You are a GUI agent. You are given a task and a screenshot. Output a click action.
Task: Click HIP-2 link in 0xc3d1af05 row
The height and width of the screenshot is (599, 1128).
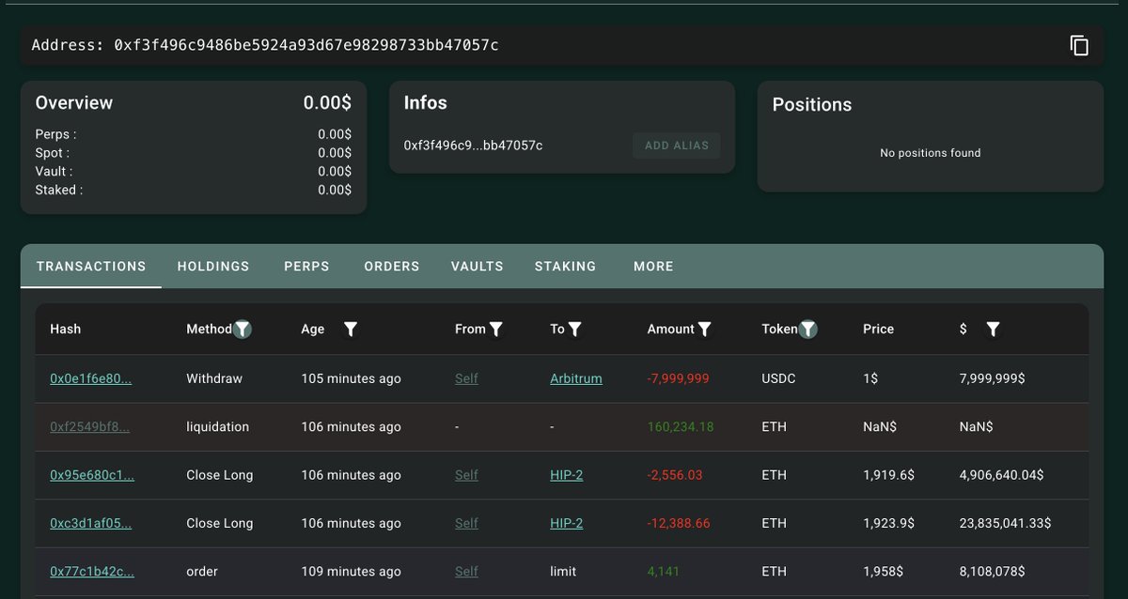[x=566, y=523]
